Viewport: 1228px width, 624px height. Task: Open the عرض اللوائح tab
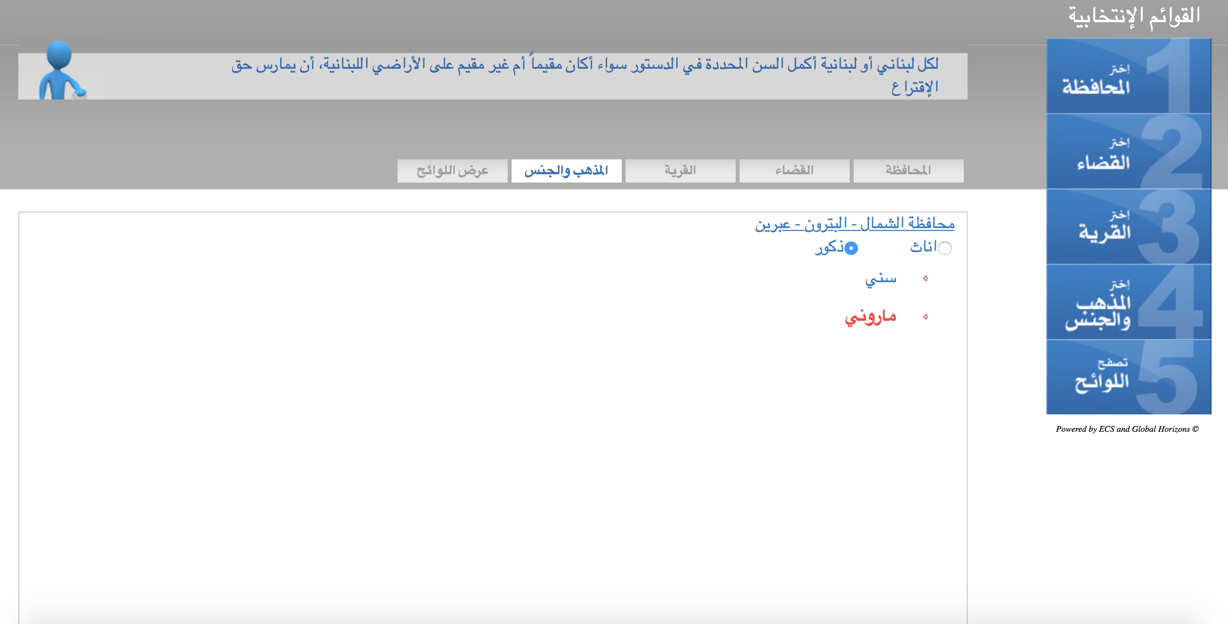click(x=452, y=170)
